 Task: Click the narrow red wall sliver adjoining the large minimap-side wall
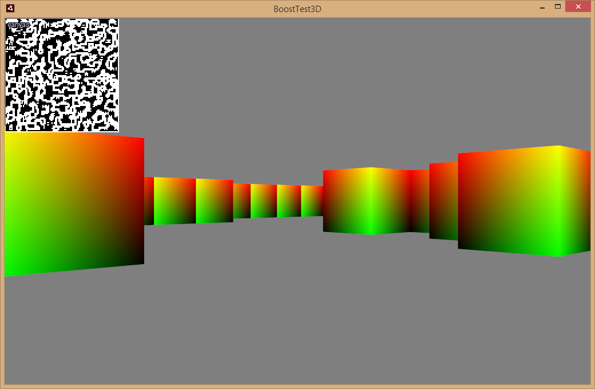tap(149, 201)
